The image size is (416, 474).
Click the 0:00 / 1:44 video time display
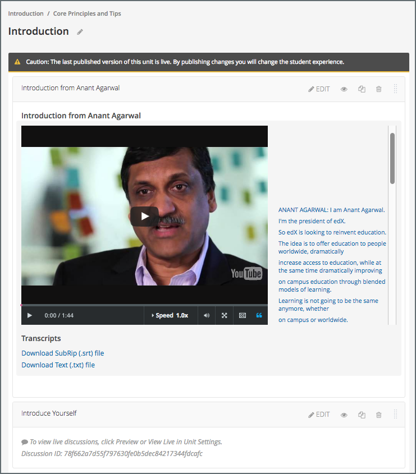pyautogui.click(x=59, y=316)
